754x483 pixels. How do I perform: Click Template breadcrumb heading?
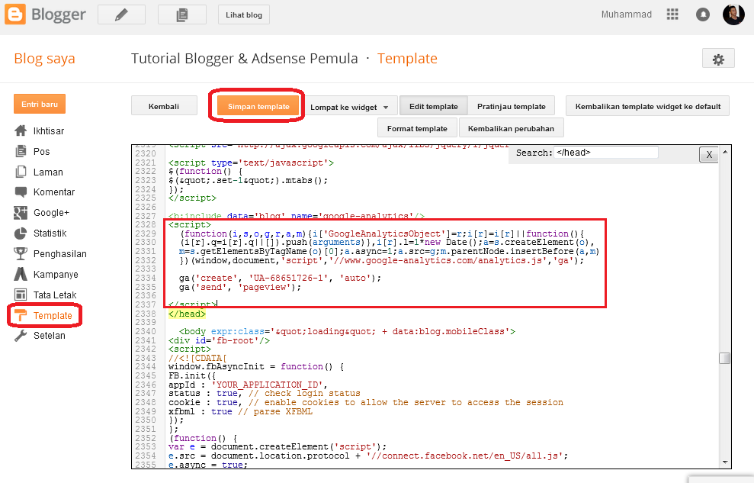(407, 59)
